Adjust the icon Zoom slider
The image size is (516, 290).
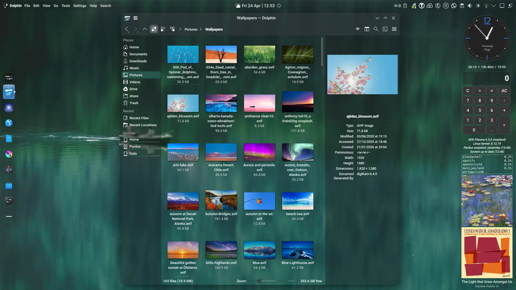259,281
